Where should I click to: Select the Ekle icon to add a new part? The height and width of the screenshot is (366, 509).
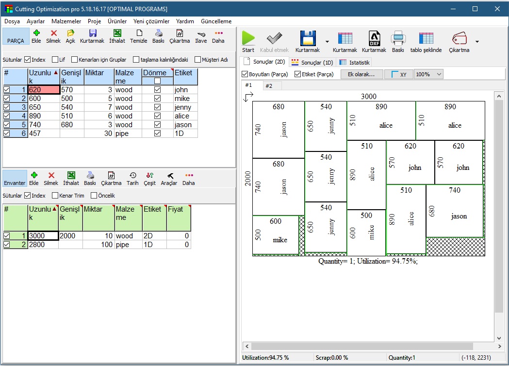tap(37, 36)
